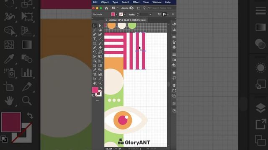Viewport: 268px width, 150px height.
Task: Open the Align To dropdown arrow
Action: [x=168, y=14]
